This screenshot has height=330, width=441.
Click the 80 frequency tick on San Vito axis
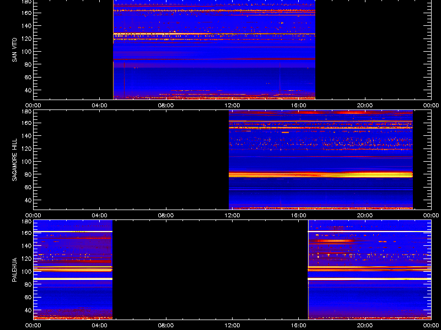click(28, 64)
